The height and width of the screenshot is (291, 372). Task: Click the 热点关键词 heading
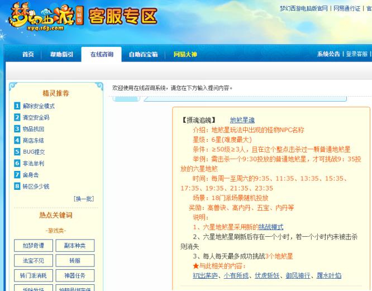coord(56,215)
